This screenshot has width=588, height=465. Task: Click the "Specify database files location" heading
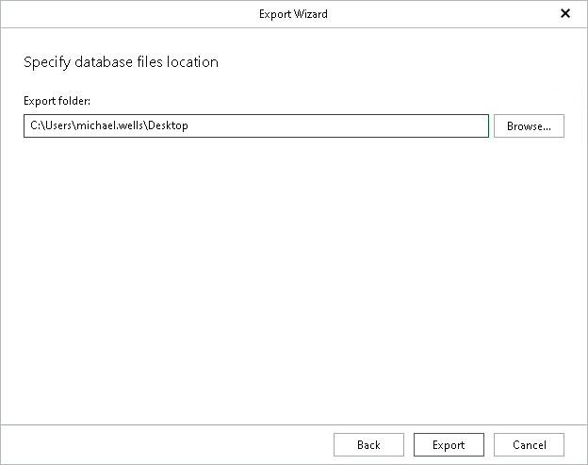(121, 62)
